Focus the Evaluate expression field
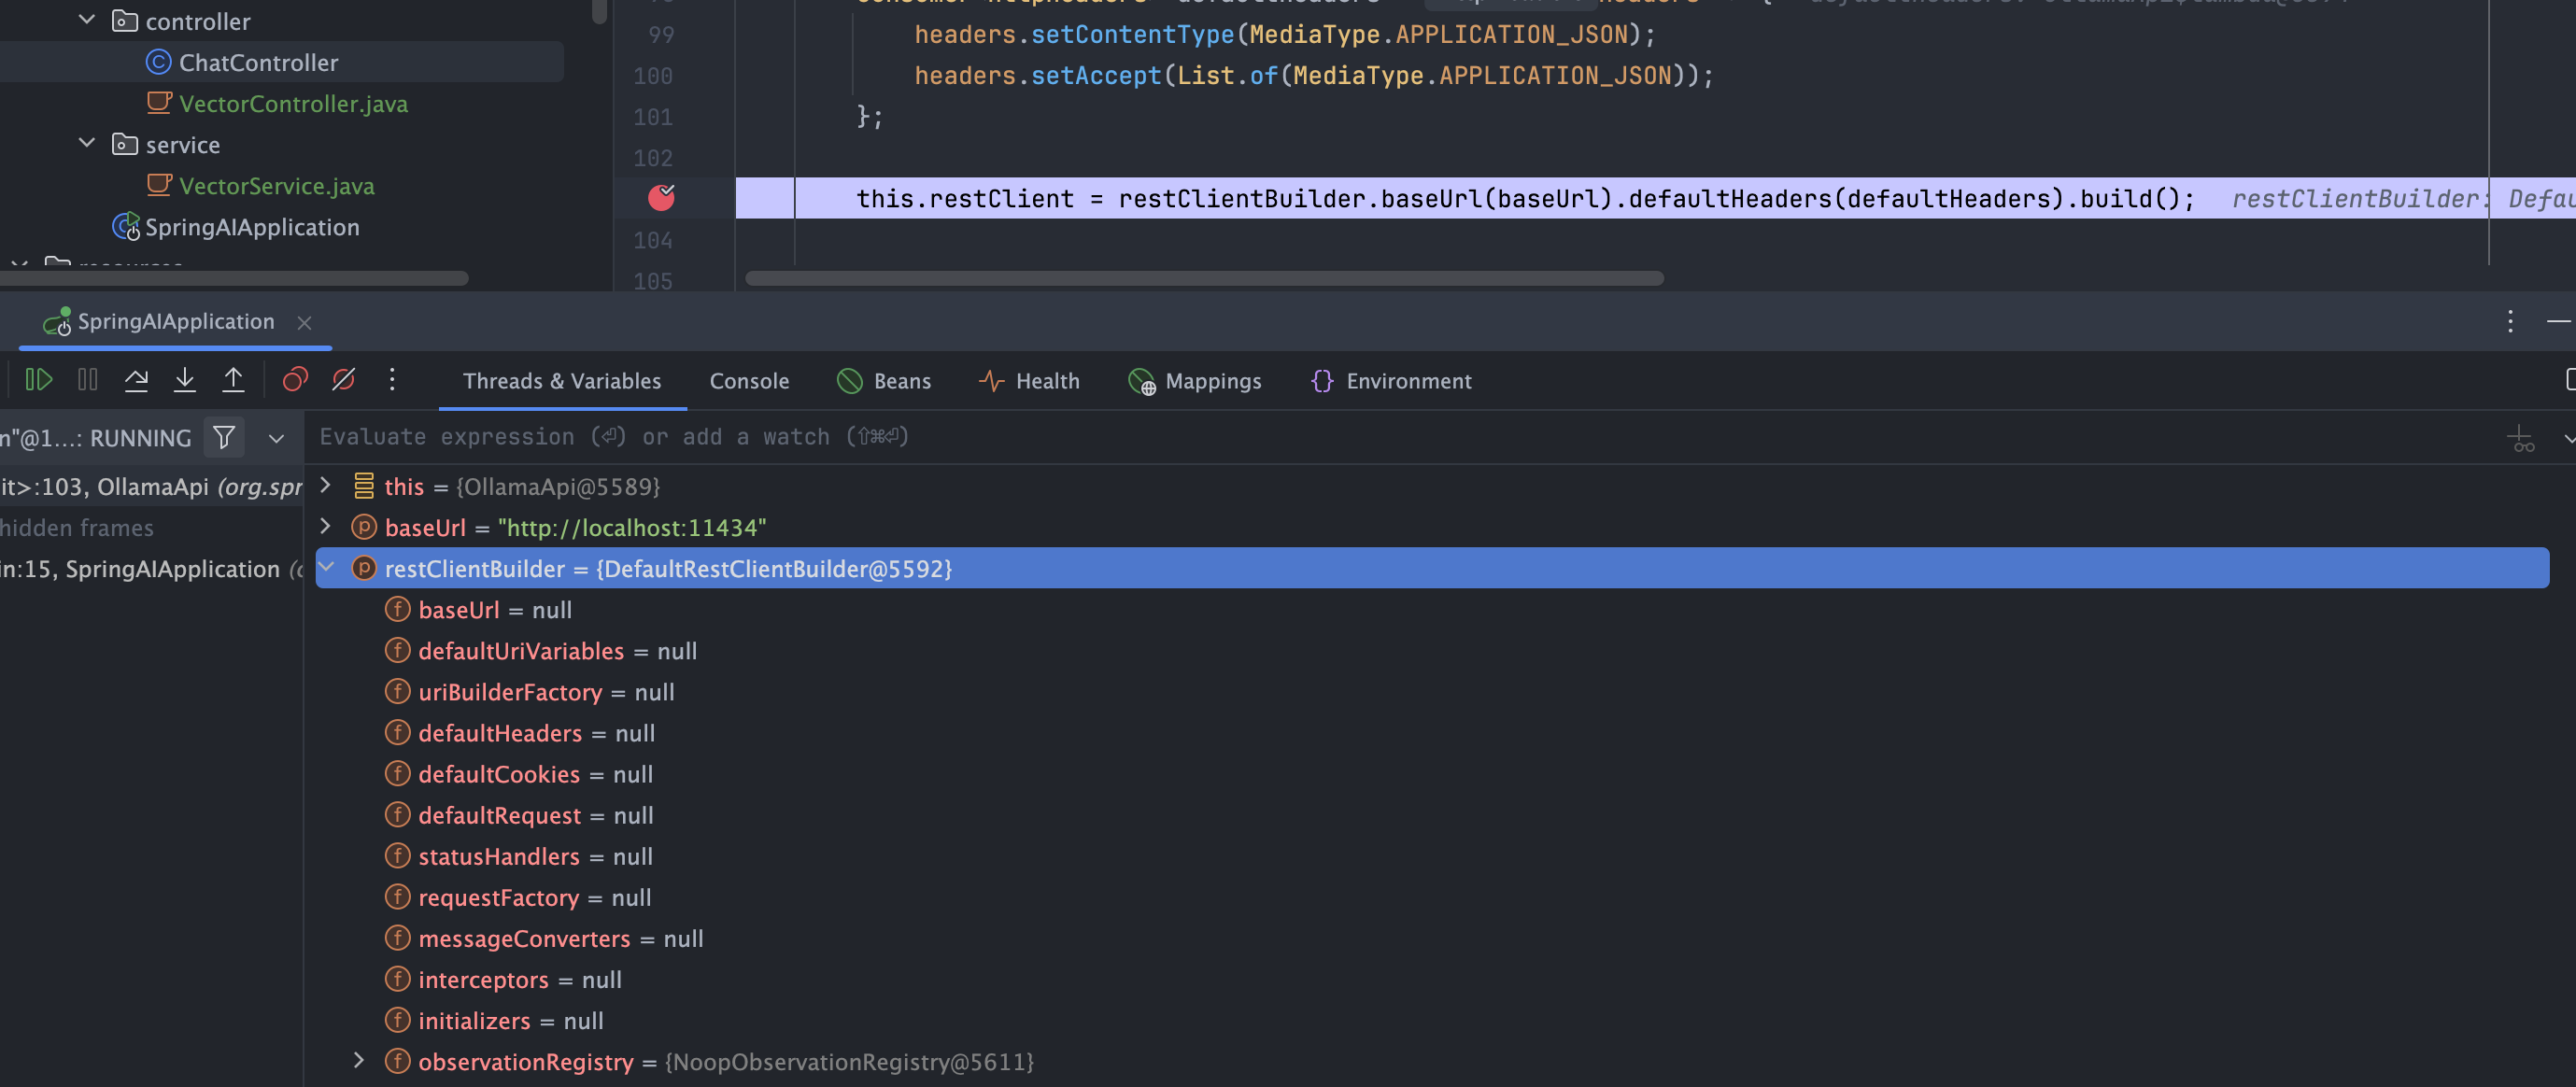 (x=1400, y=437)
